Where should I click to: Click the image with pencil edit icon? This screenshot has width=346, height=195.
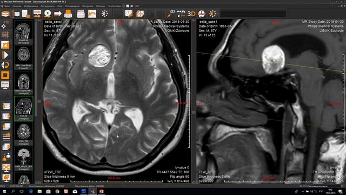(129, 14)
